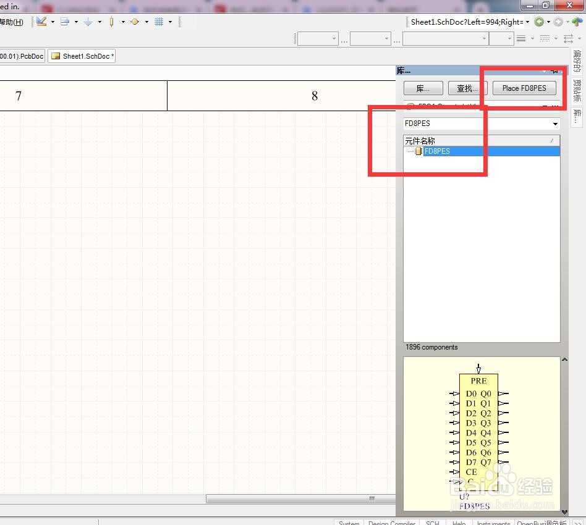Click the green navigate back icon
This screenshot has height=525, width=586.
[x=539, y=22]
